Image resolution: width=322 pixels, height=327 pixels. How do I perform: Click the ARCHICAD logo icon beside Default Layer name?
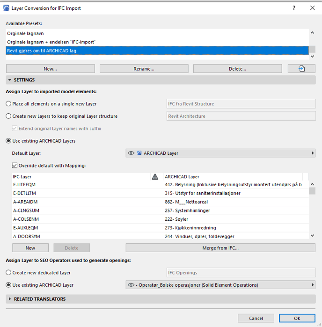(139, 153)
